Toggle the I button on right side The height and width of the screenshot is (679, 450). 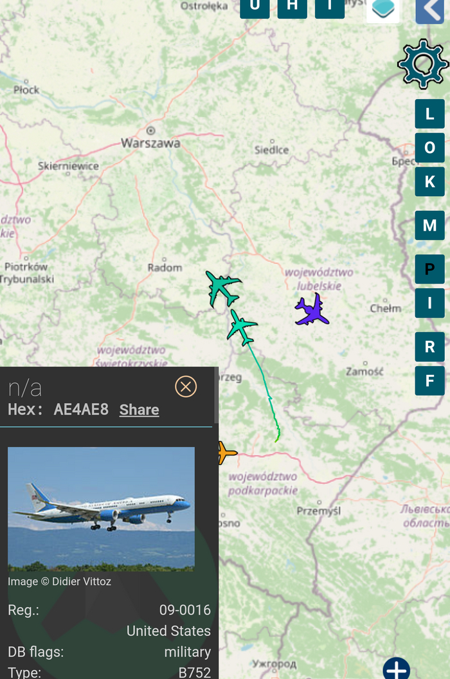coord(429,303)
